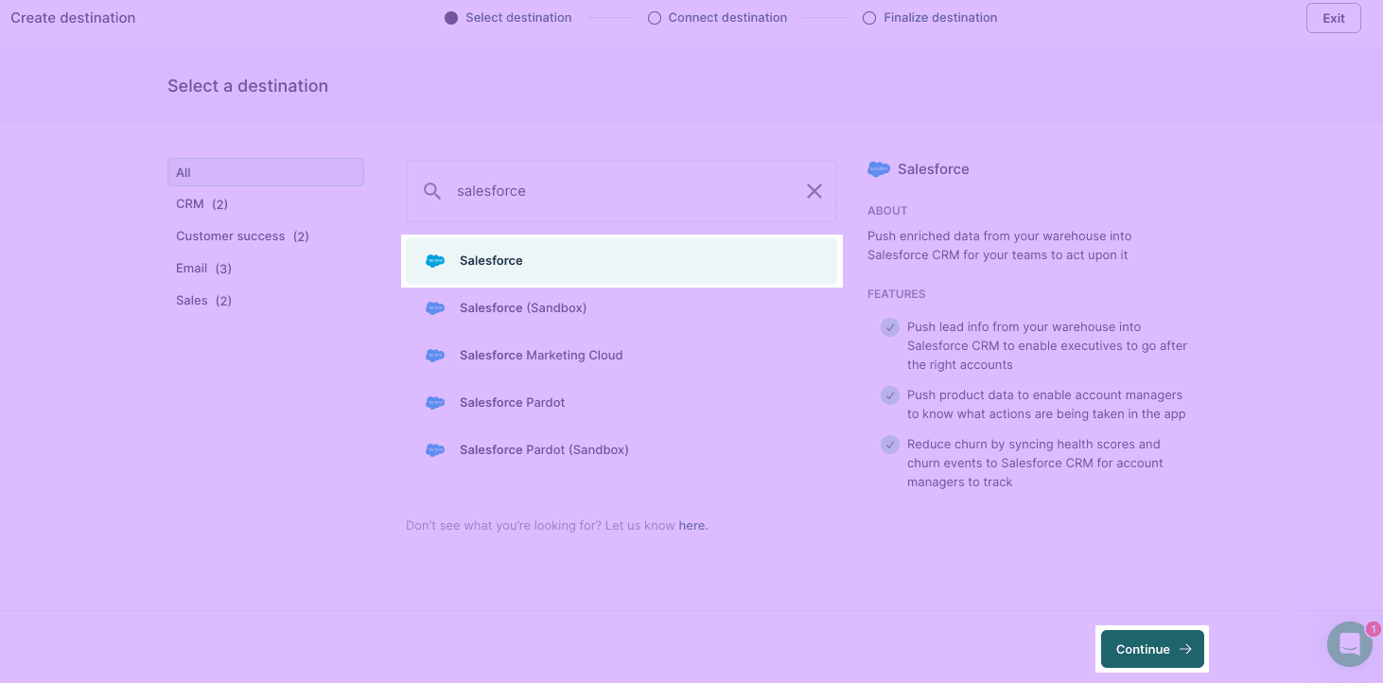This screenshot has height=683, width=1383.
Task: Click the Salesforce Pardot (Sandbox) icon
Action: click(x=435, y=449)
